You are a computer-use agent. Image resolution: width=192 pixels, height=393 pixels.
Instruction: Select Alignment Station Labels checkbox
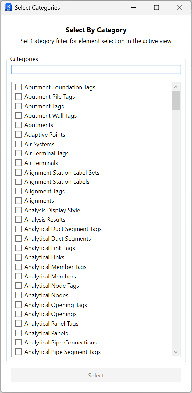[18, 181]
